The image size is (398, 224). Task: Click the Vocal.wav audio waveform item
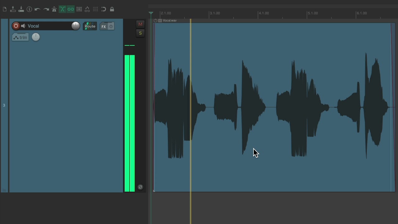coord(275,107)
